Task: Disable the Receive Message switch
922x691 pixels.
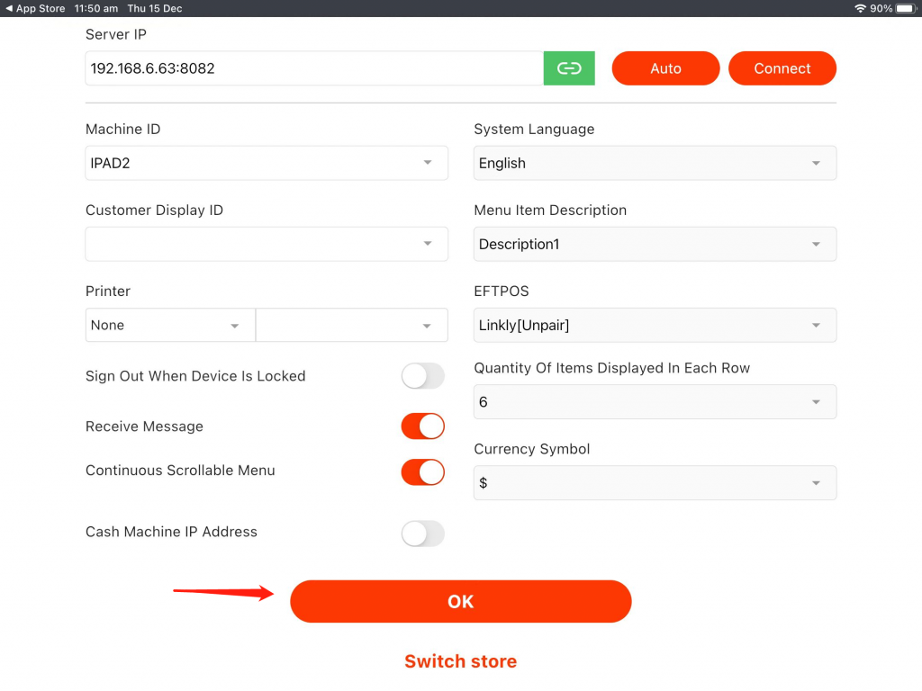Action: click(x=422, y=426)
